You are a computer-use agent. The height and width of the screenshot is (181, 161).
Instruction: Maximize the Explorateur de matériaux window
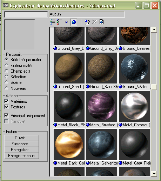147,5
